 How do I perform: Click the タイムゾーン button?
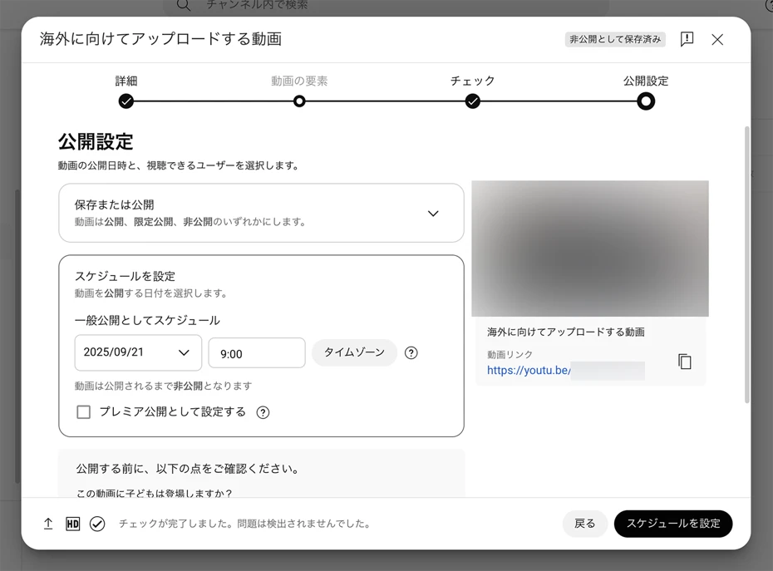point(354,352)
